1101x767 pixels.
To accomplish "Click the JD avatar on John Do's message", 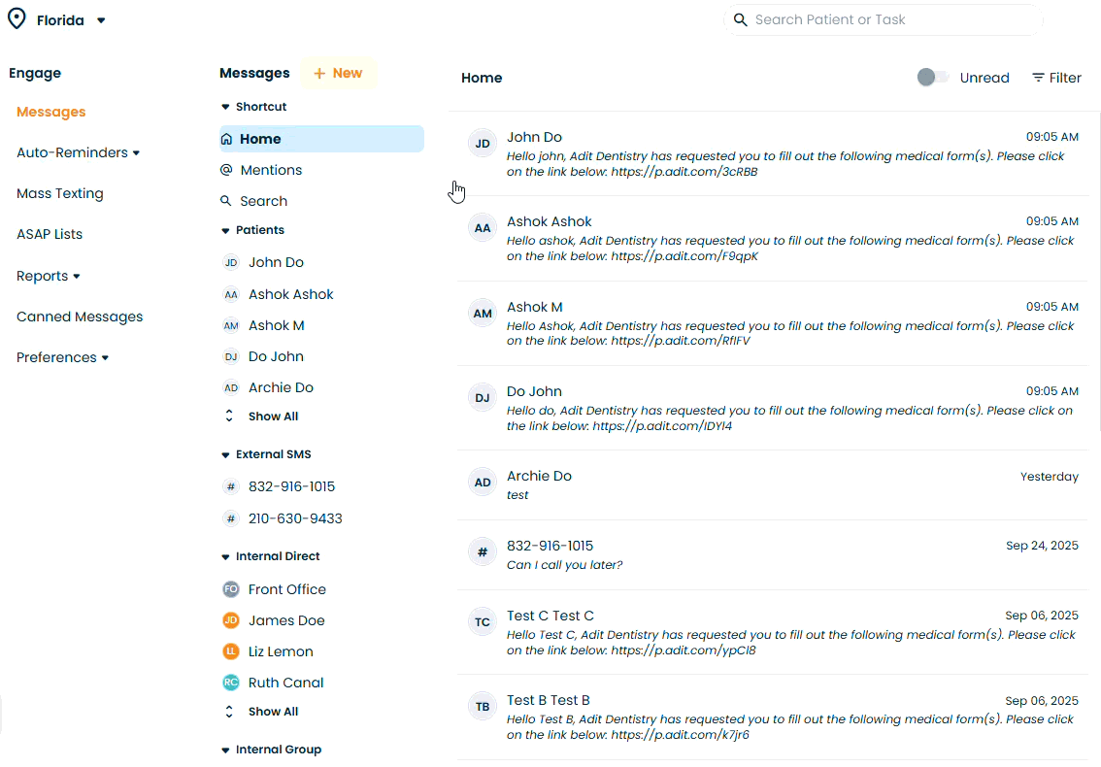I will pyautogui.click(x=482, y=145).
